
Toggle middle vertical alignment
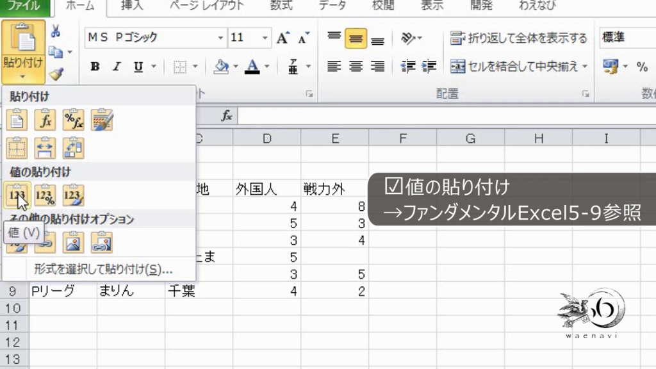point(356,38)
